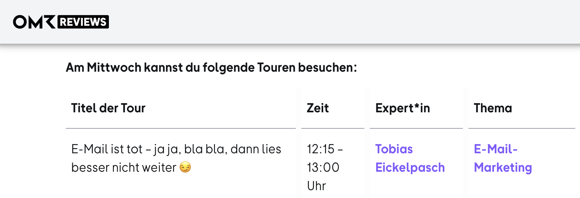Viewport: 580px width, 198px height.
Task: Click the 'Am Mittwoch kannst du' heading
Action: click(x=211, y=68)
